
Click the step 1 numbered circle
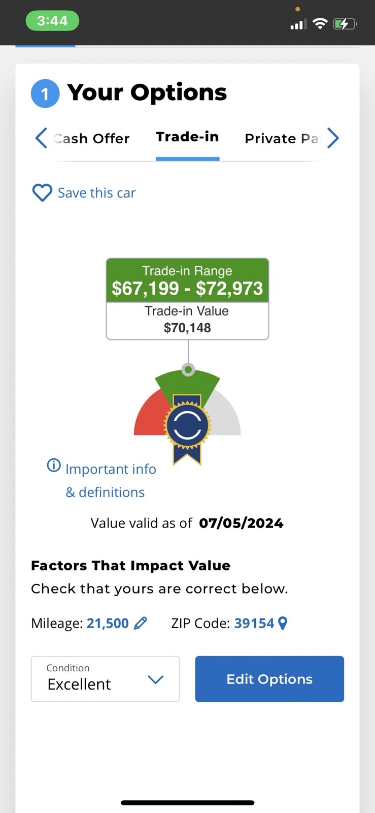point(45,93)
